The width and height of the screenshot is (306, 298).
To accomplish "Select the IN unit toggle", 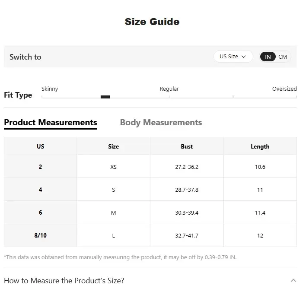I will [268, 57].
